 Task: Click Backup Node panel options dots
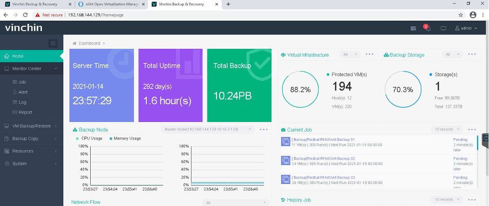point(264,129)
